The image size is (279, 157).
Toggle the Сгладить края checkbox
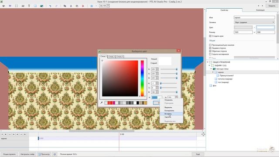210,36
